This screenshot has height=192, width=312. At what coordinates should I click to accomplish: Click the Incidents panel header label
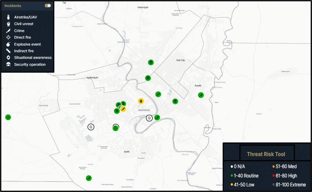(x=13, y=6)
